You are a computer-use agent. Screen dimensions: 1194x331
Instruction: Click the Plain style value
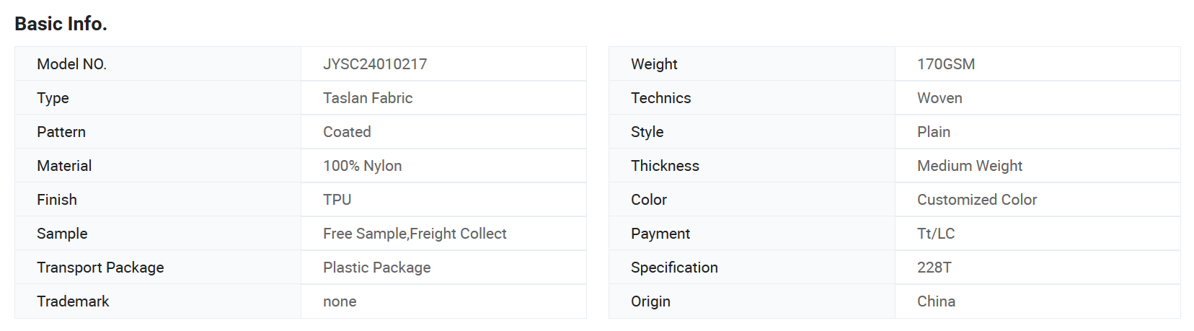click(x=934, y=132)
